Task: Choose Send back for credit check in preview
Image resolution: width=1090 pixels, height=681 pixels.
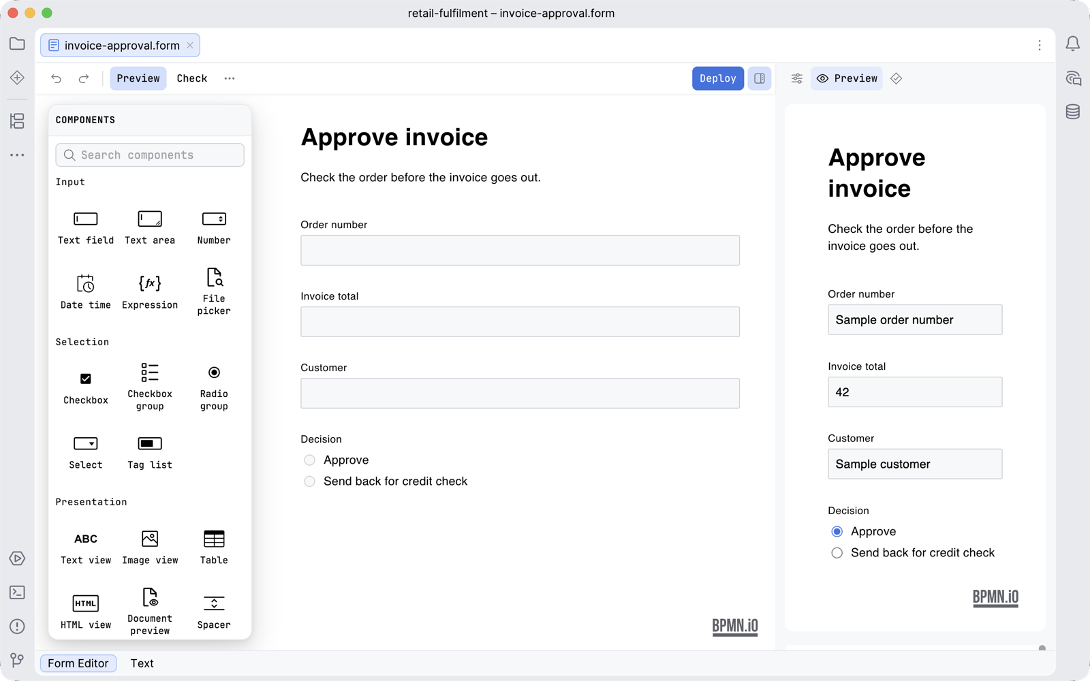Action: coord(837,553)
